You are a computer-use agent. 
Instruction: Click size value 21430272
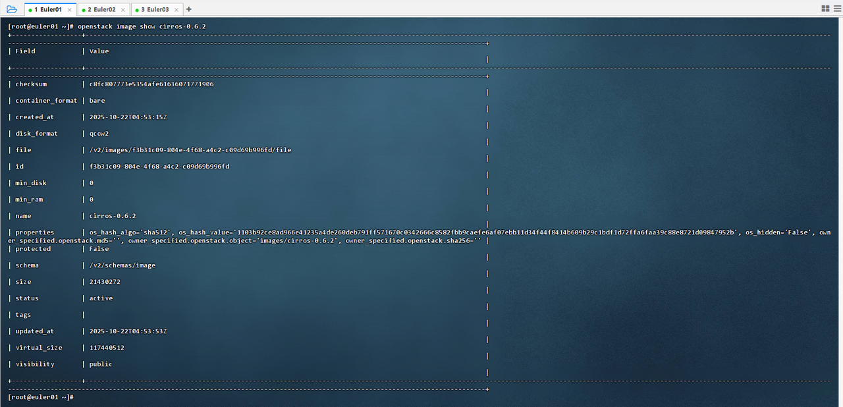[x=105, y=282]
